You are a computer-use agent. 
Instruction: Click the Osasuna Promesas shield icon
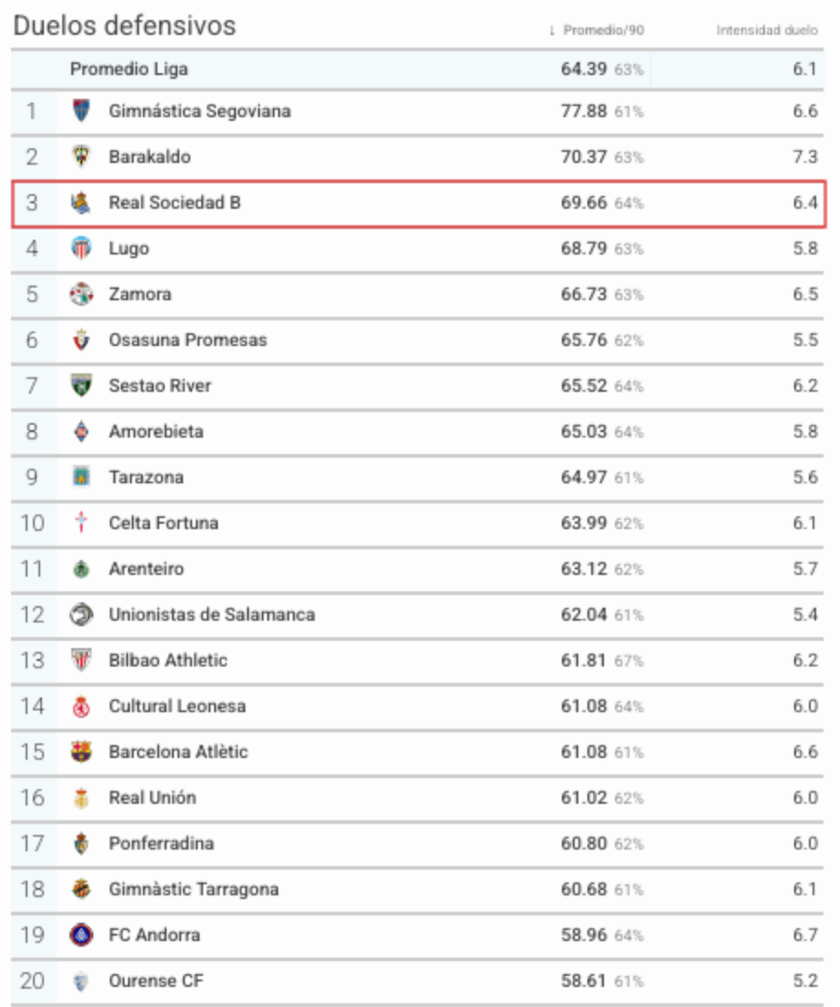(81, 340)
